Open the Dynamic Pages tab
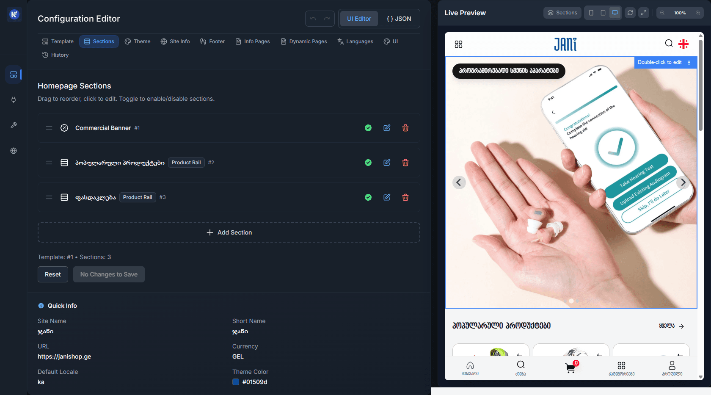 [x=304, y=41]
